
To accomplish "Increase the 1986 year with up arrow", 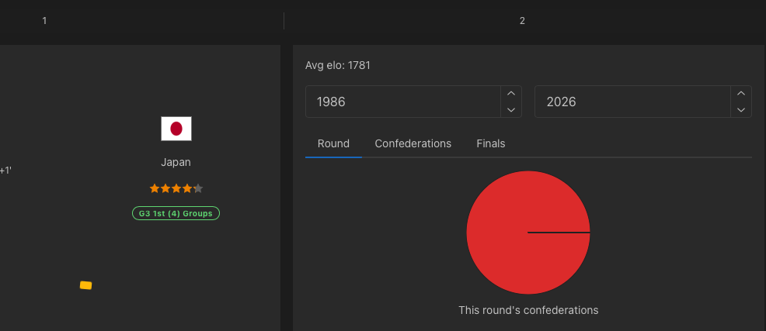I will tap(510, 94).
